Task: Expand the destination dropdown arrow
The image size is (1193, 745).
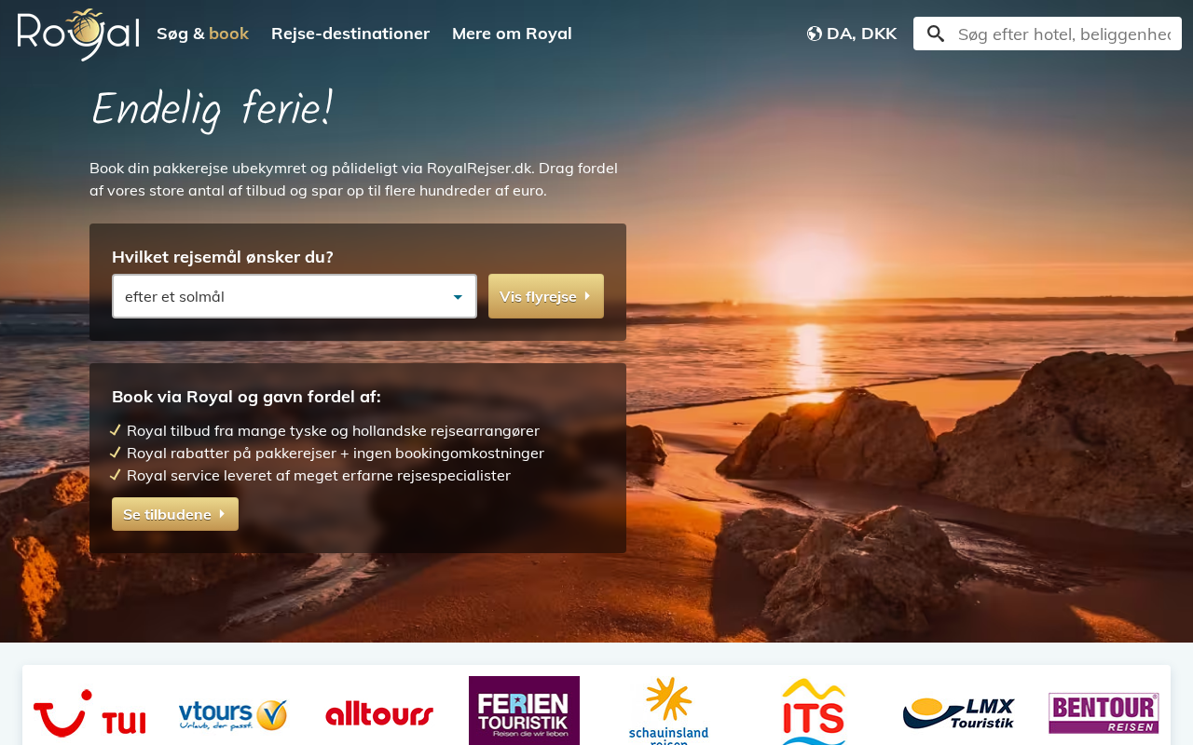Action: (x=458, y=297)
